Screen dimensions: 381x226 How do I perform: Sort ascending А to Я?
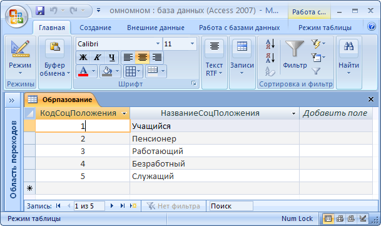[270, 44]
